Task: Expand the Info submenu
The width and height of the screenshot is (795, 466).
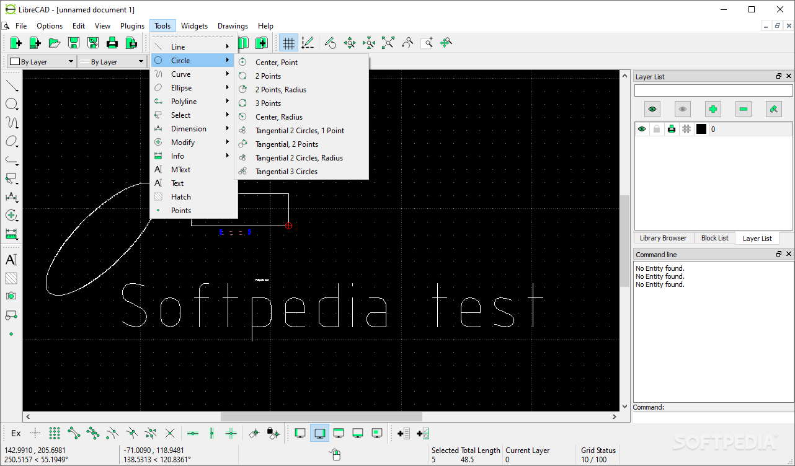Action: click(x=194, y=156)
